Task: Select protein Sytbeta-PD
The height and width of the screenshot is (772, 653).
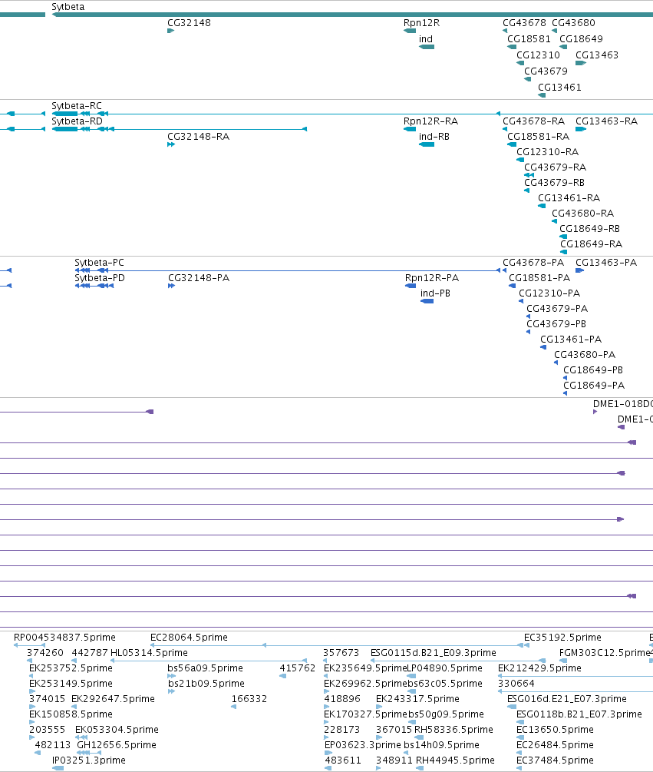Action: tap(100, 277)
